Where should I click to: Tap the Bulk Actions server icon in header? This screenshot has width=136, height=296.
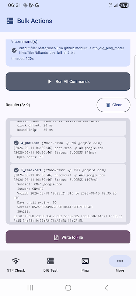pyautogui.click(x=10, y=21)
